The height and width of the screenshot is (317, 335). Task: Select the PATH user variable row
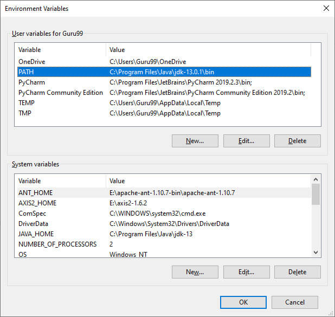164,72
